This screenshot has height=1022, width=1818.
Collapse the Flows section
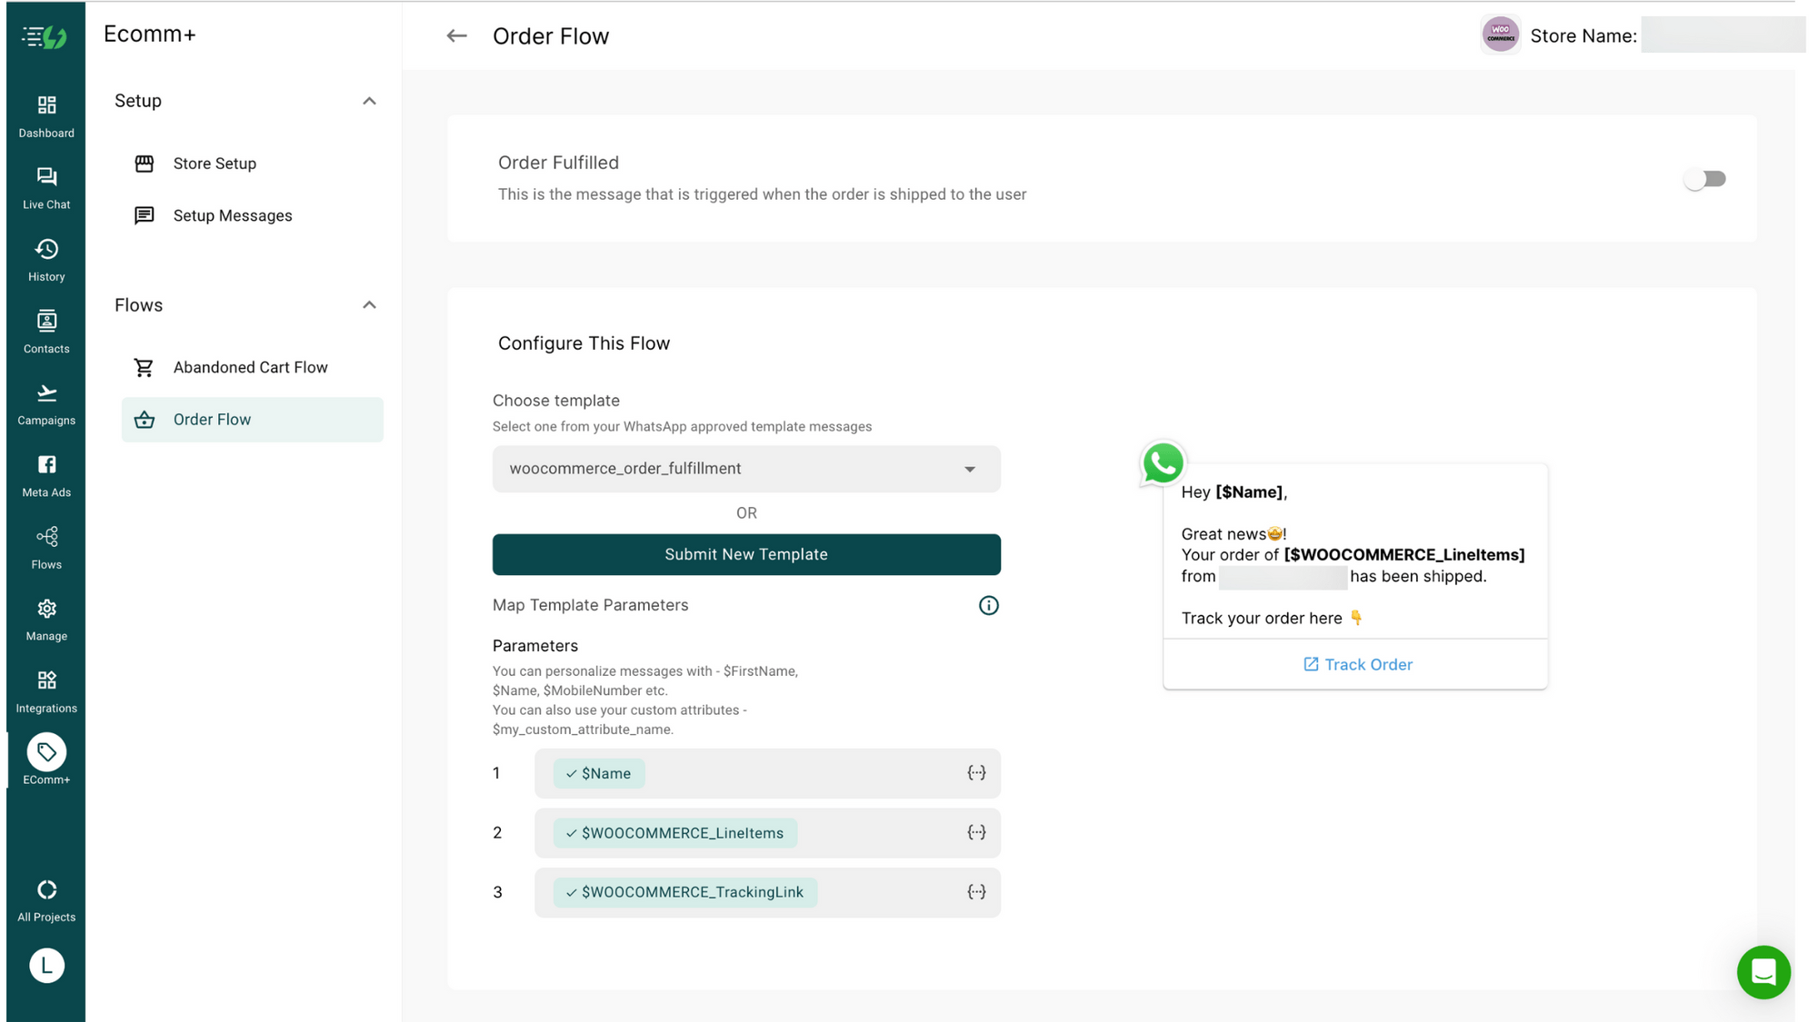pos(369,304)
